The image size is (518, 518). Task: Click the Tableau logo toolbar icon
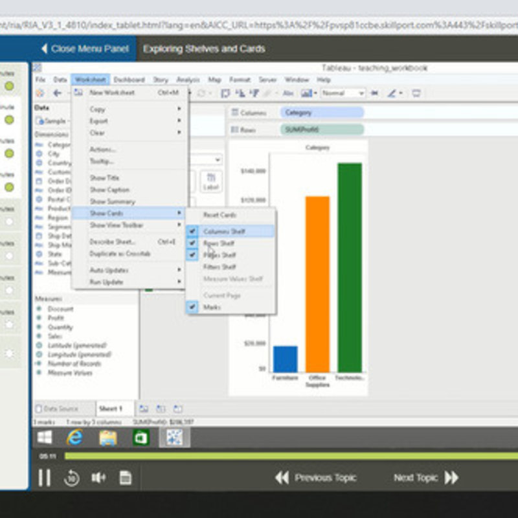tap(40, 93)
